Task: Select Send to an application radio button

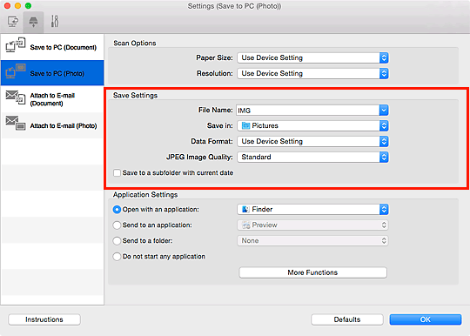Action: [117, 225]
